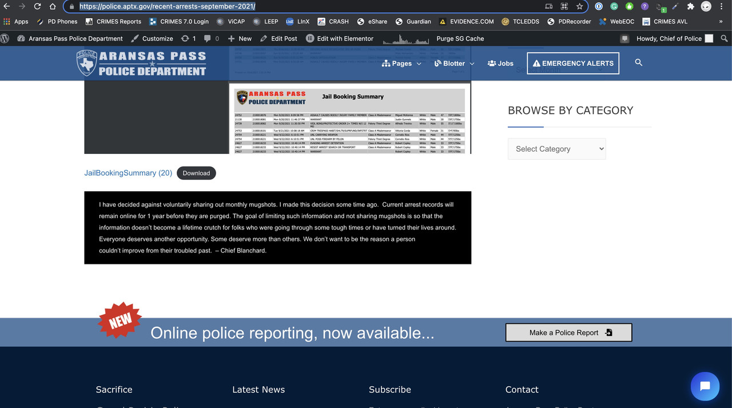Click New in the WordPress admin bar
732x408 pixels.
click(x=240, y=38)
